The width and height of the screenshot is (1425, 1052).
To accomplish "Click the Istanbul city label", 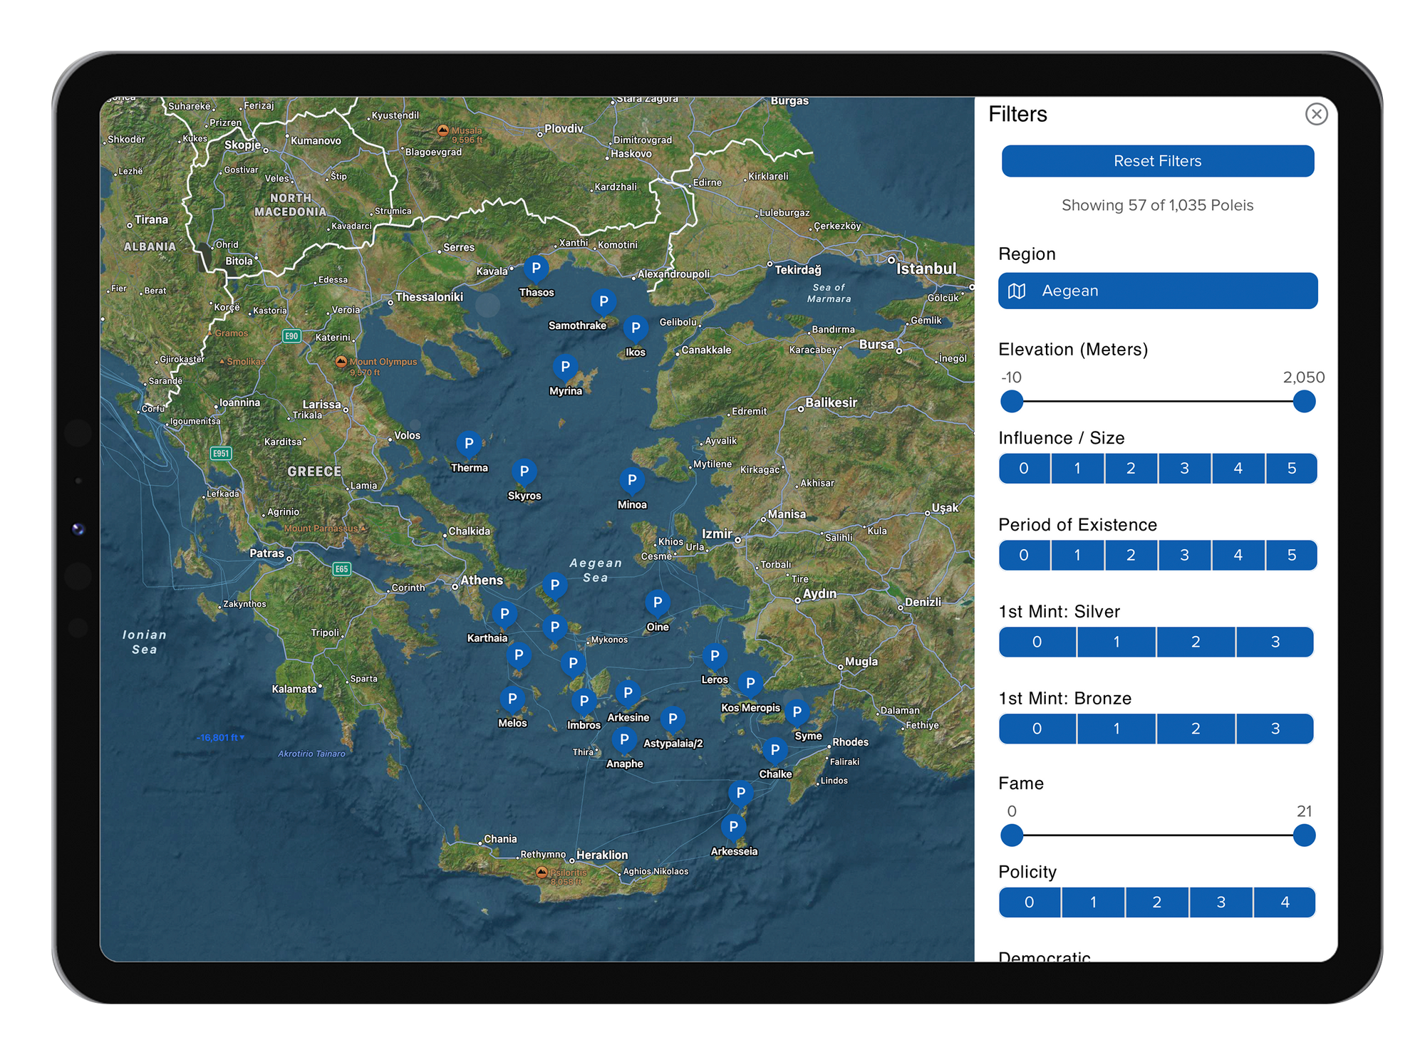I will click(926, 269).
